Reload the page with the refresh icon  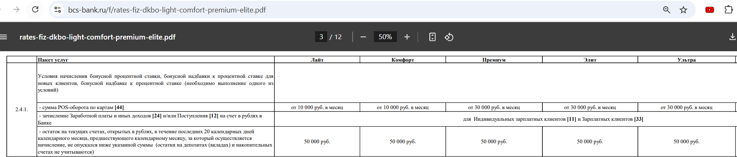pos(35,10)
